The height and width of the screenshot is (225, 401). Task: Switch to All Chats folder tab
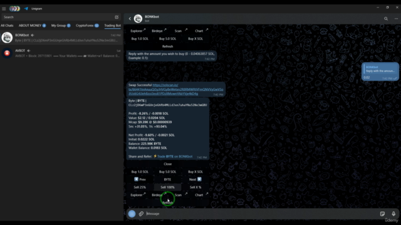coord(7,26)
